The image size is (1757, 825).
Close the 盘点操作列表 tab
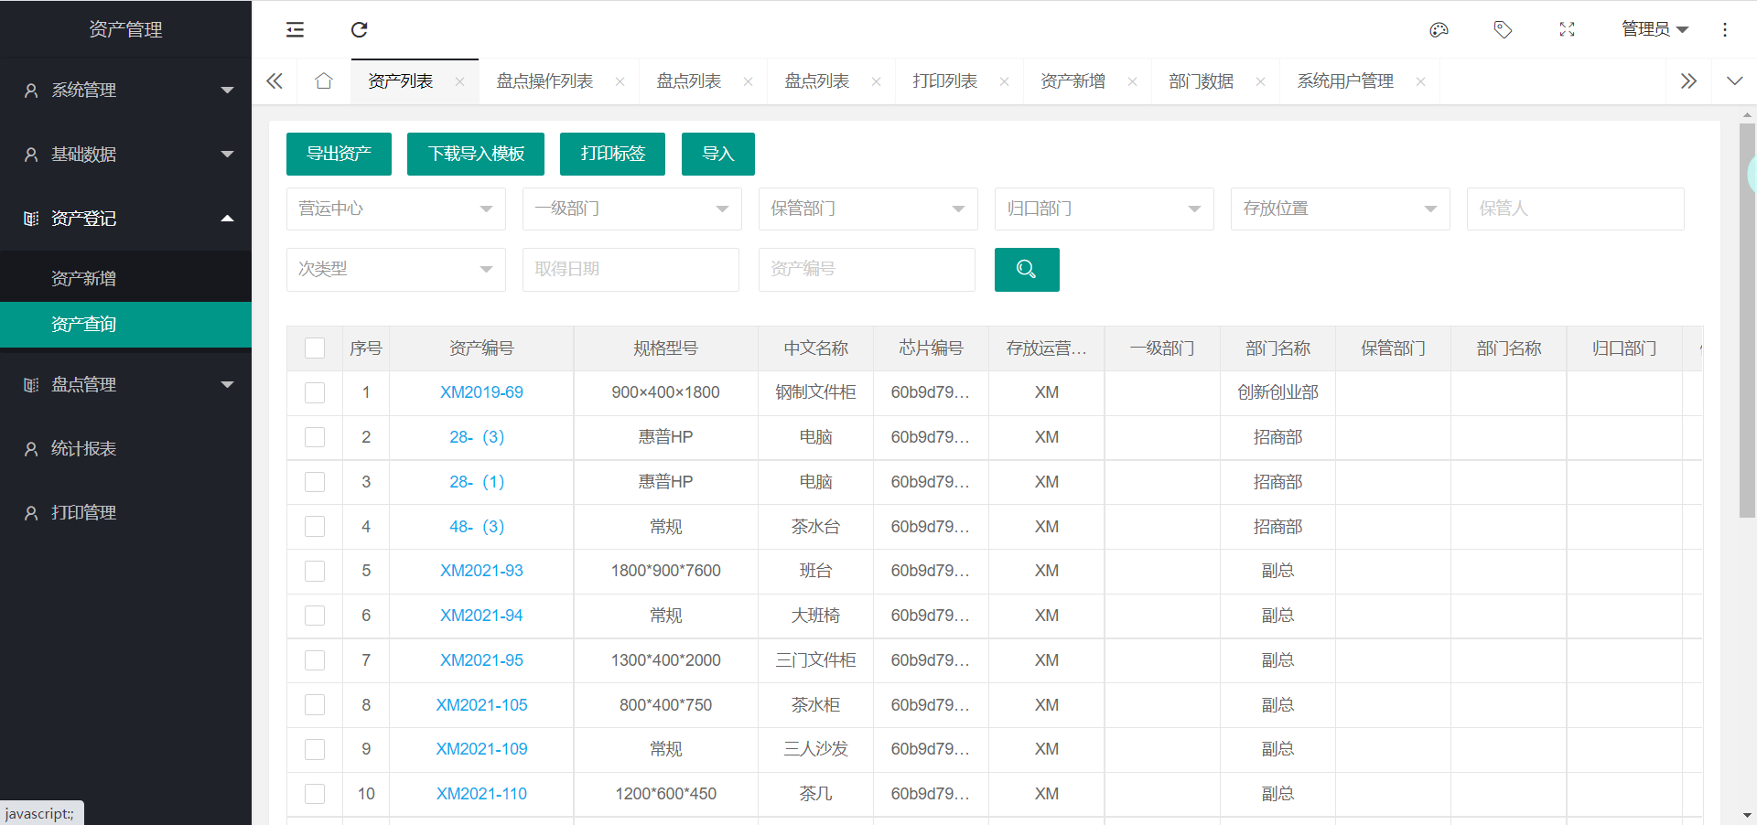pyautogui.click(x=620, y=81)
